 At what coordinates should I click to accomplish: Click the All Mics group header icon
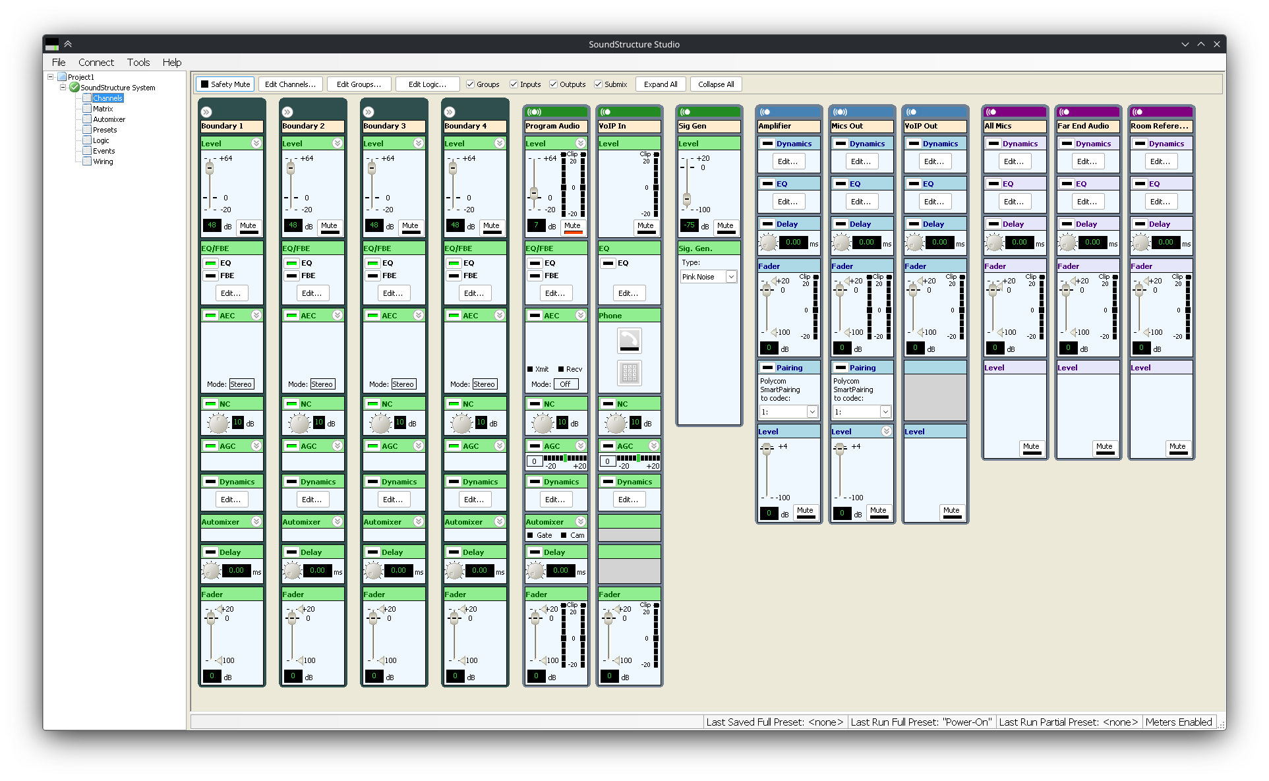click(991, 112)
